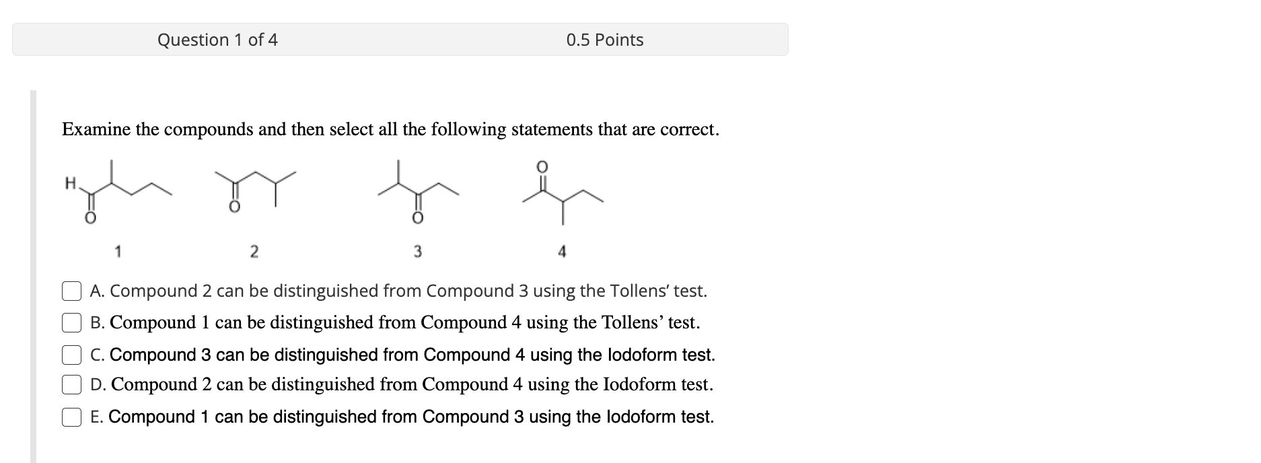Image resolution: width=1261 pixels, height=463 pixels.
Task: Select checkbox B comparing Compound 1 and 4
Action: click(72, 322)
